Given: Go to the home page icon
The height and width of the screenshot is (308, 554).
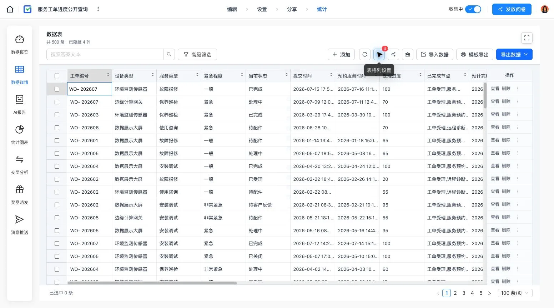Looking at the screenshot, I should [10, 9].
